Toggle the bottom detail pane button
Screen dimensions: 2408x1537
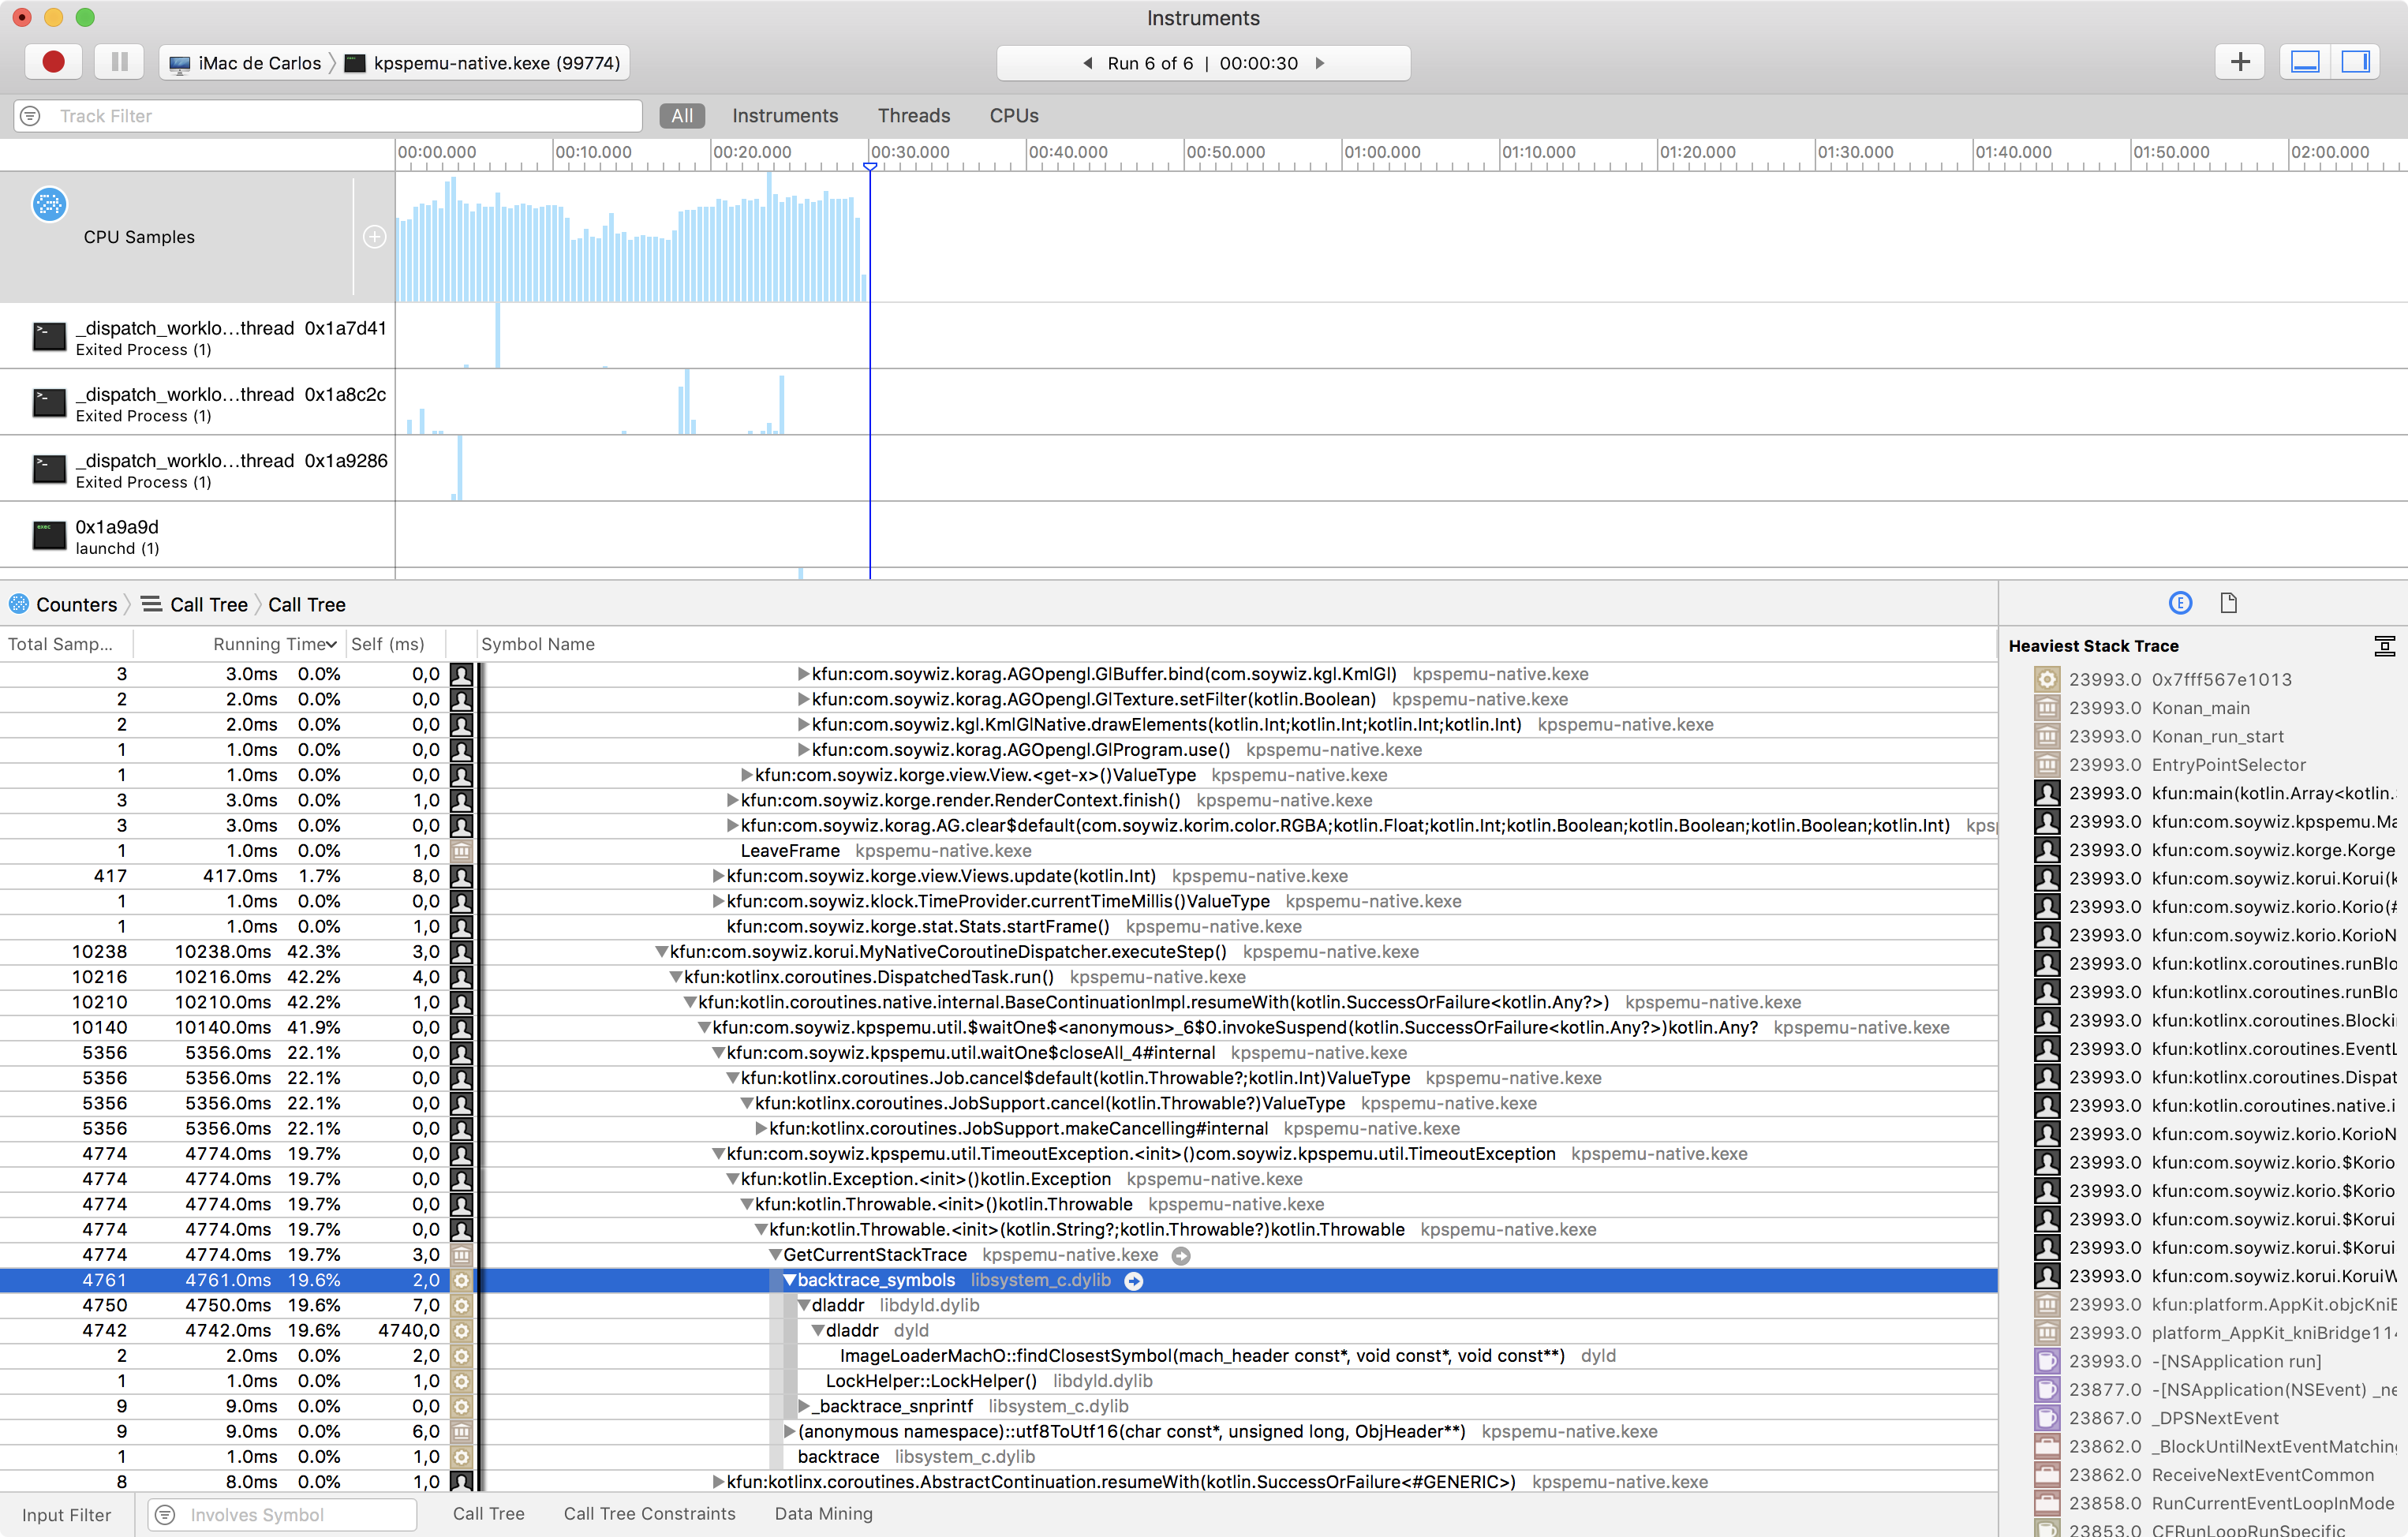(2304, 62)
